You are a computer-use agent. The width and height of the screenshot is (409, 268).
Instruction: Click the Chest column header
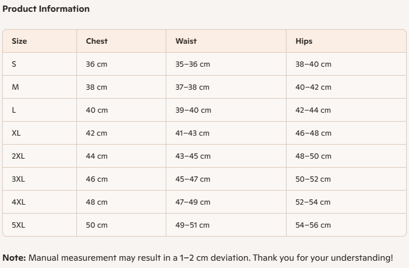tap(97, 41)
